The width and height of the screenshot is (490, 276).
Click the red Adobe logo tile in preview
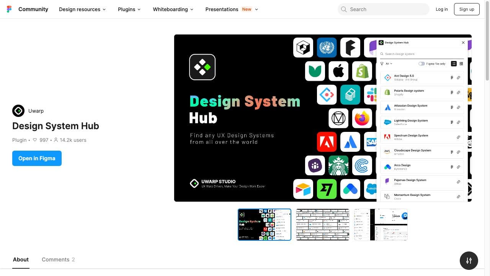pyautogui.click(x=327, y=142)
